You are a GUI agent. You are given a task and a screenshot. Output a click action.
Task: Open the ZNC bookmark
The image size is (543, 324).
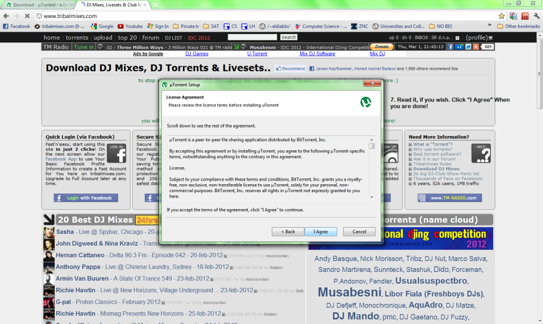pyautogui.click(x=360, y=26)
